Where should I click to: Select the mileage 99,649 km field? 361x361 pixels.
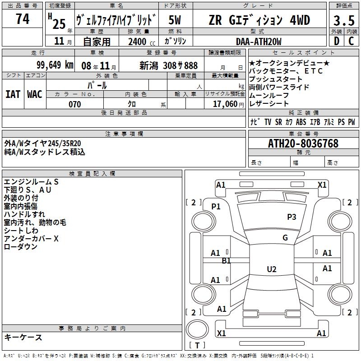[x=38, y=65]
